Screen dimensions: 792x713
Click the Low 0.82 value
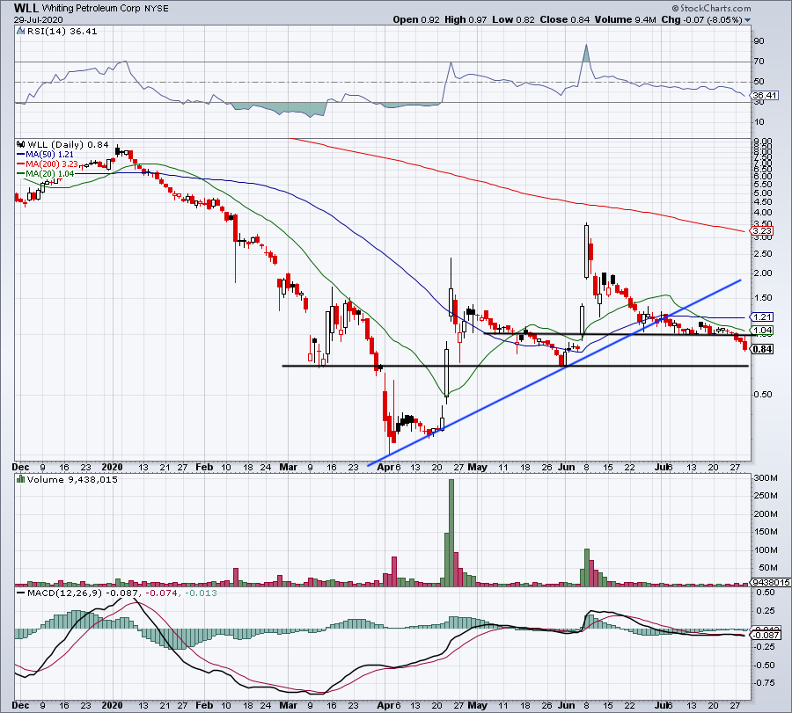(513, 19)
